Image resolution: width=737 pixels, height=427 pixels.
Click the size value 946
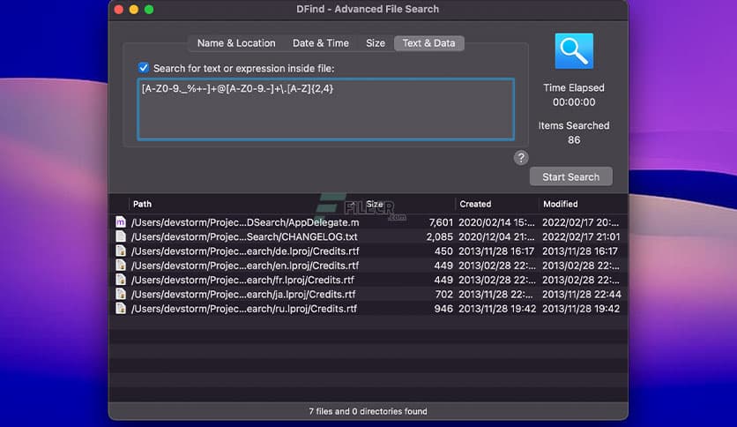(443, 309)
